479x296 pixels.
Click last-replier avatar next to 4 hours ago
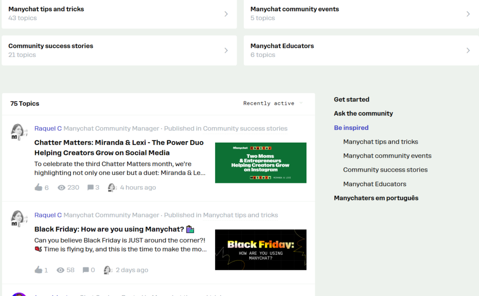tap(112, 188)
